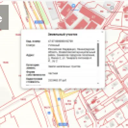Click the gray POI icon in top-right map area
Viewport: 128px width, 128px height.
[x=112, y=8]
